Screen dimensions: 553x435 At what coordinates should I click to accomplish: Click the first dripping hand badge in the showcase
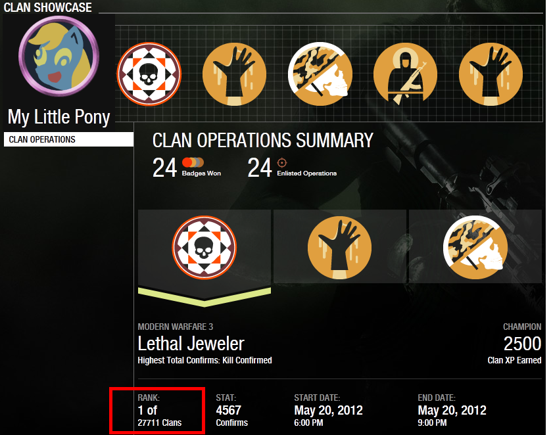(235, 74)
